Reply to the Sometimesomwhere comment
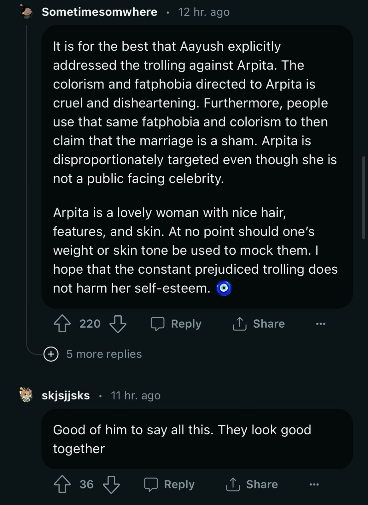Viewport: 368px width, 505px height. tap(176, 324)
